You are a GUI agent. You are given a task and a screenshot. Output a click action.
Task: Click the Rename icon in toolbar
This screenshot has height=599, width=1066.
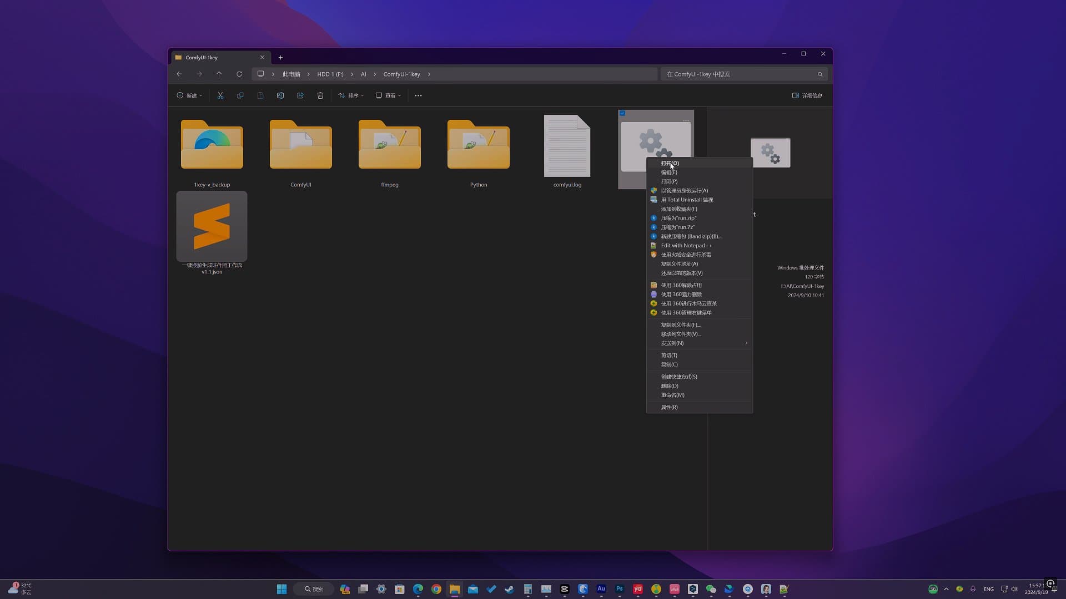tap(280, 95)
